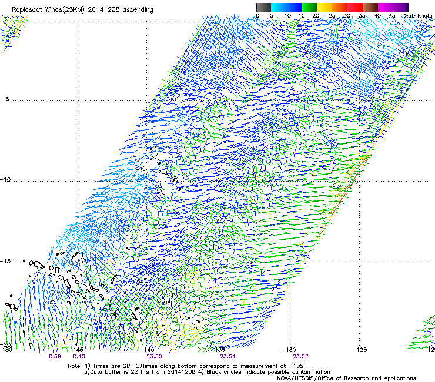Pick the brown 35–40 knots legend segment
Screen dimensions: 435x382
point(370,7)
